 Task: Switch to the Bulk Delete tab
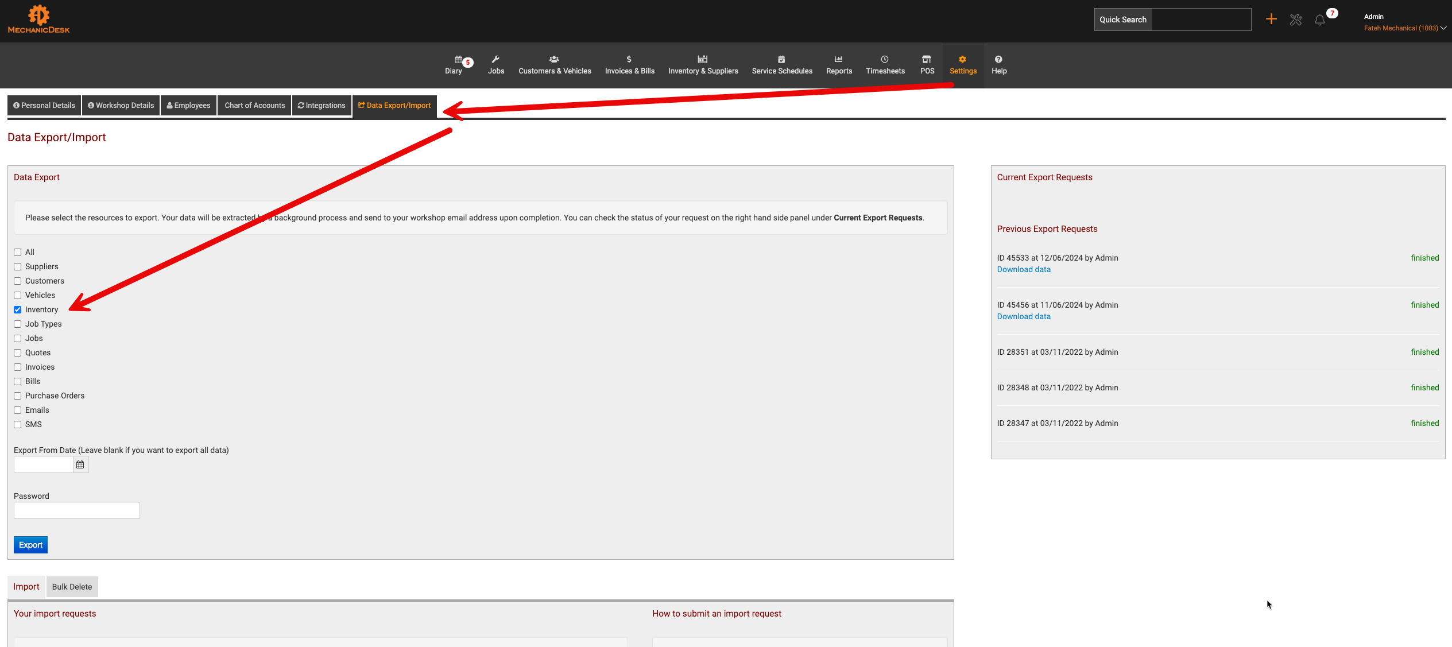tap(72, 587)
